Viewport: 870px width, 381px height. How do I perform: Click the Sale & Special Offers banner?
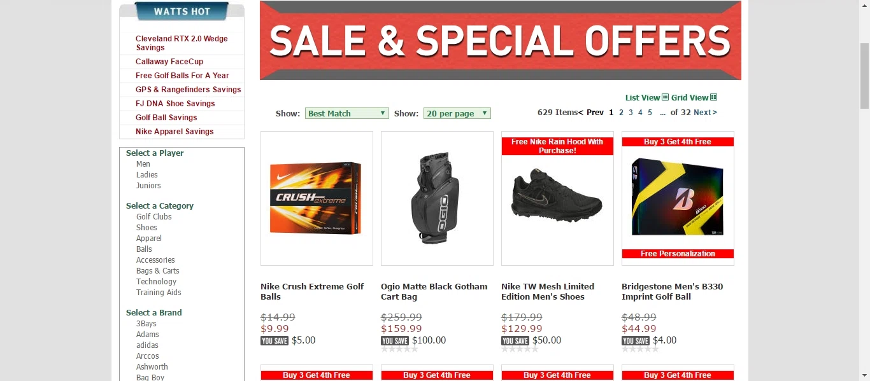point(500,40)
